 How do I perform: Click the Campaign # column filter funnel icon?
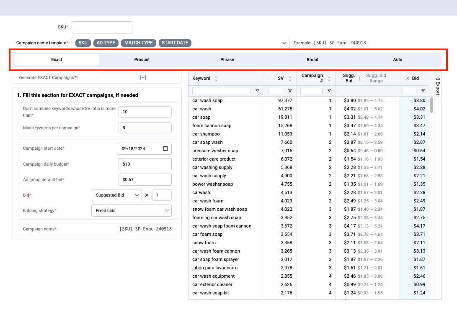click(329, 91)
